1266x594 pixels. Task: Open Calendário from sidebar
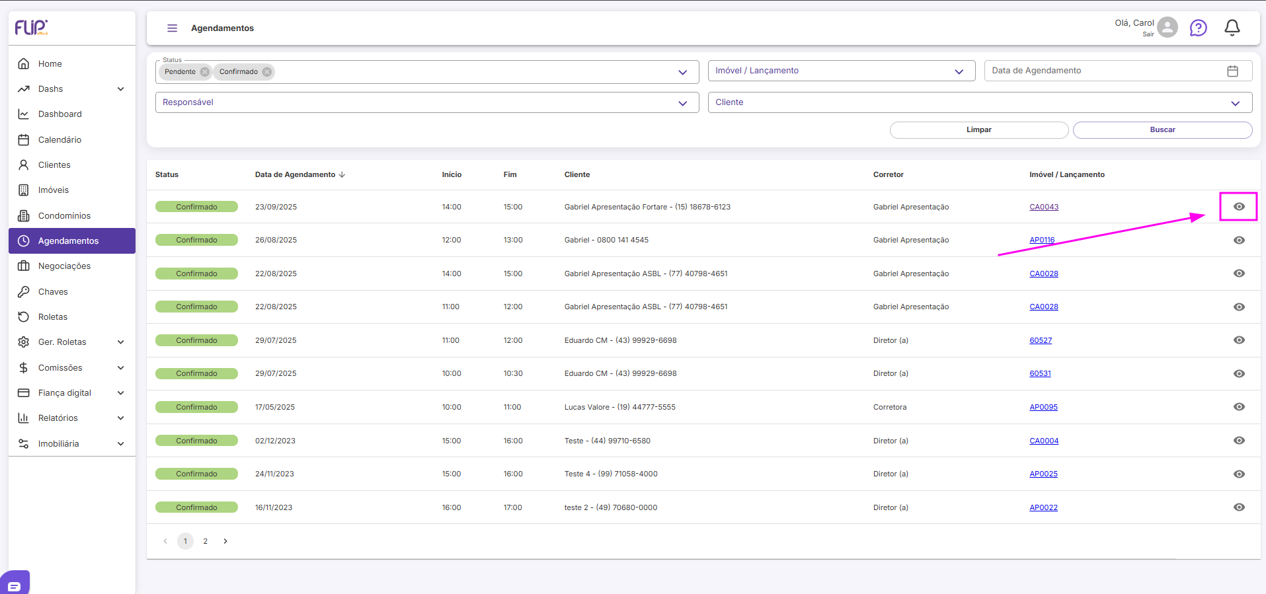click(71, 140)
